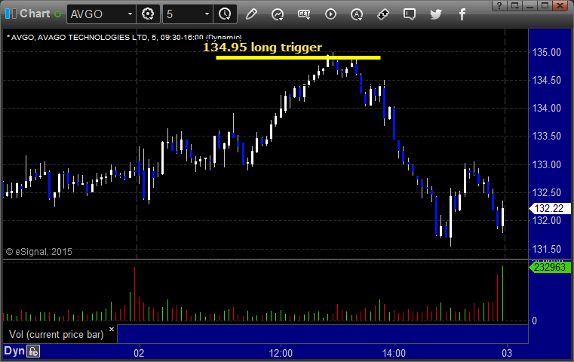
Task: Click the 02 date label on time axis
Action: 139,353
